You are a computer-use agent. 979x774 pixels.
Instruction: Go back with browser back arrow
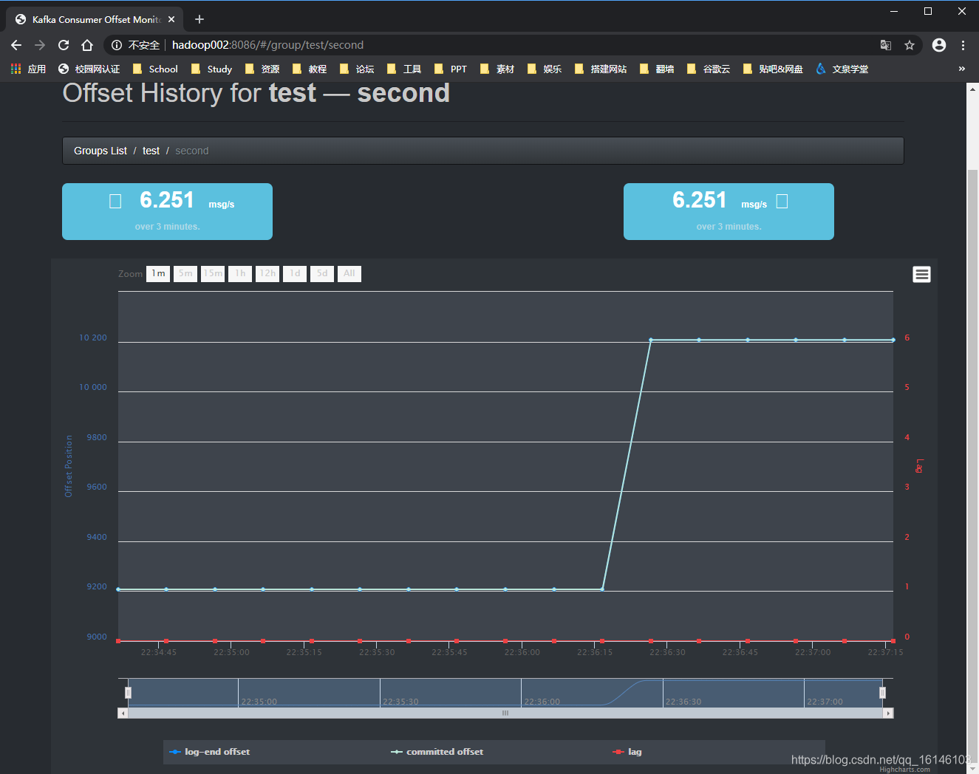pyautogui.click(x=16, y=45)
